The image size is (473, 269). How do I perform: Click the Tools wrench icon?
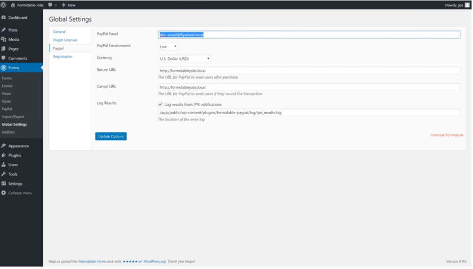click(4, 174)
